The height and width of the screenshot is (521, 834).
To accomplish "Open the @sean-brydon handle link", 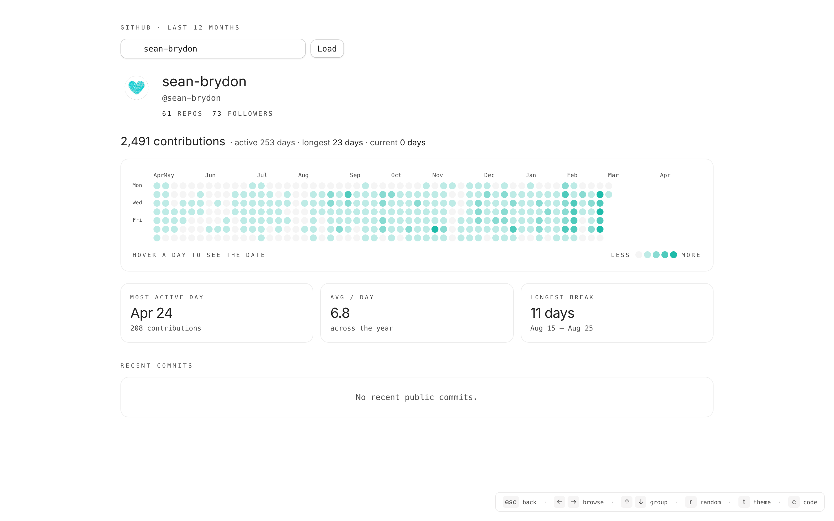I will point(191,98).
